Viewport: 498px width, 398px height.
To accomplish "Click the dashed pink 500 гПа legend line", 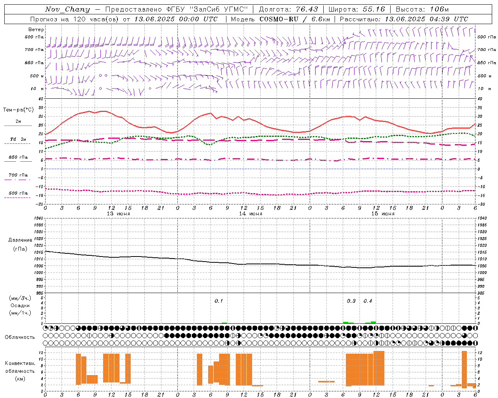I will [18, 197].
